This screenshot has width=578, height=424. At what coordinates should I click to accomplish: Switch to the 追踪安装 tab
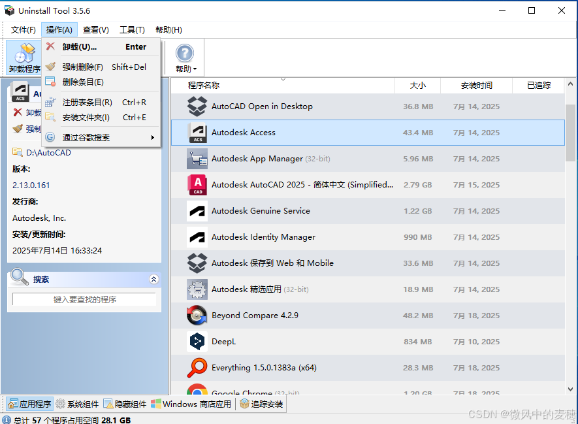click(261, 404)
